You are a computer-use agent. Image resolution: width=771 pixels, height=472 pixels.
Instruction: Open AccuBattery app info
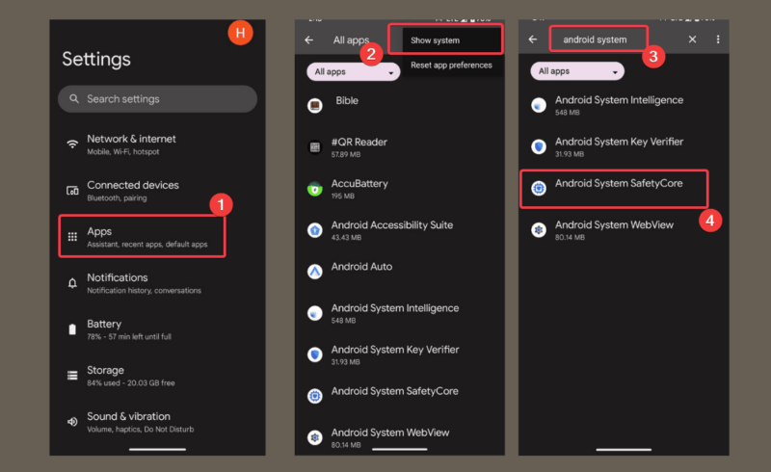pyautogui.click(x=399, y=189)
